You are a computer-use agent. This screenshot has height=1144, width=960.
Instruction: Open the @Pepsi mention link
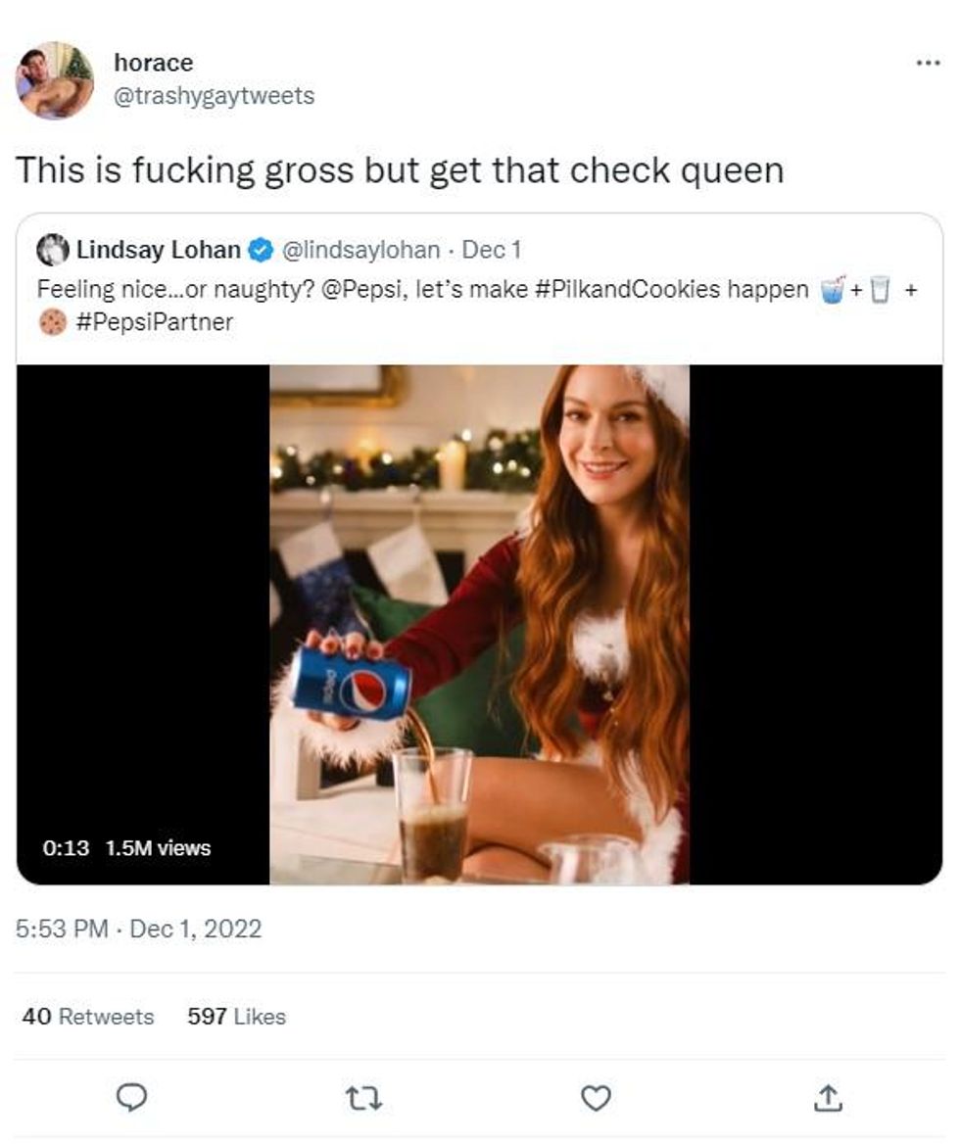[x=354, y=290]
